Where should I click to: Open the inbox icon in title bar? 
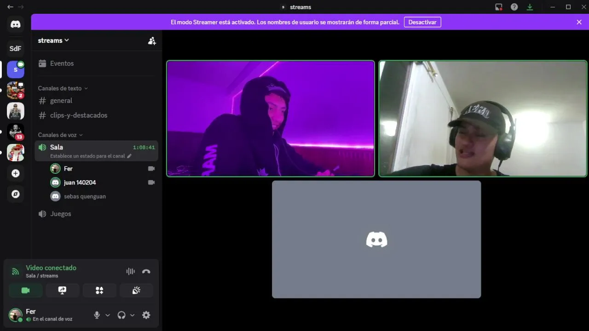pos(499,7)
